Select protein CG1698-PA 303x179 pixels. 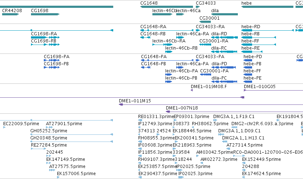(x=52, y=60)
